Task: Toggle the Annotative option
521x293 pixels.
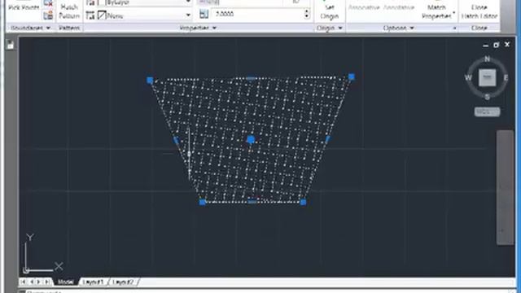Action: [399, 7]
